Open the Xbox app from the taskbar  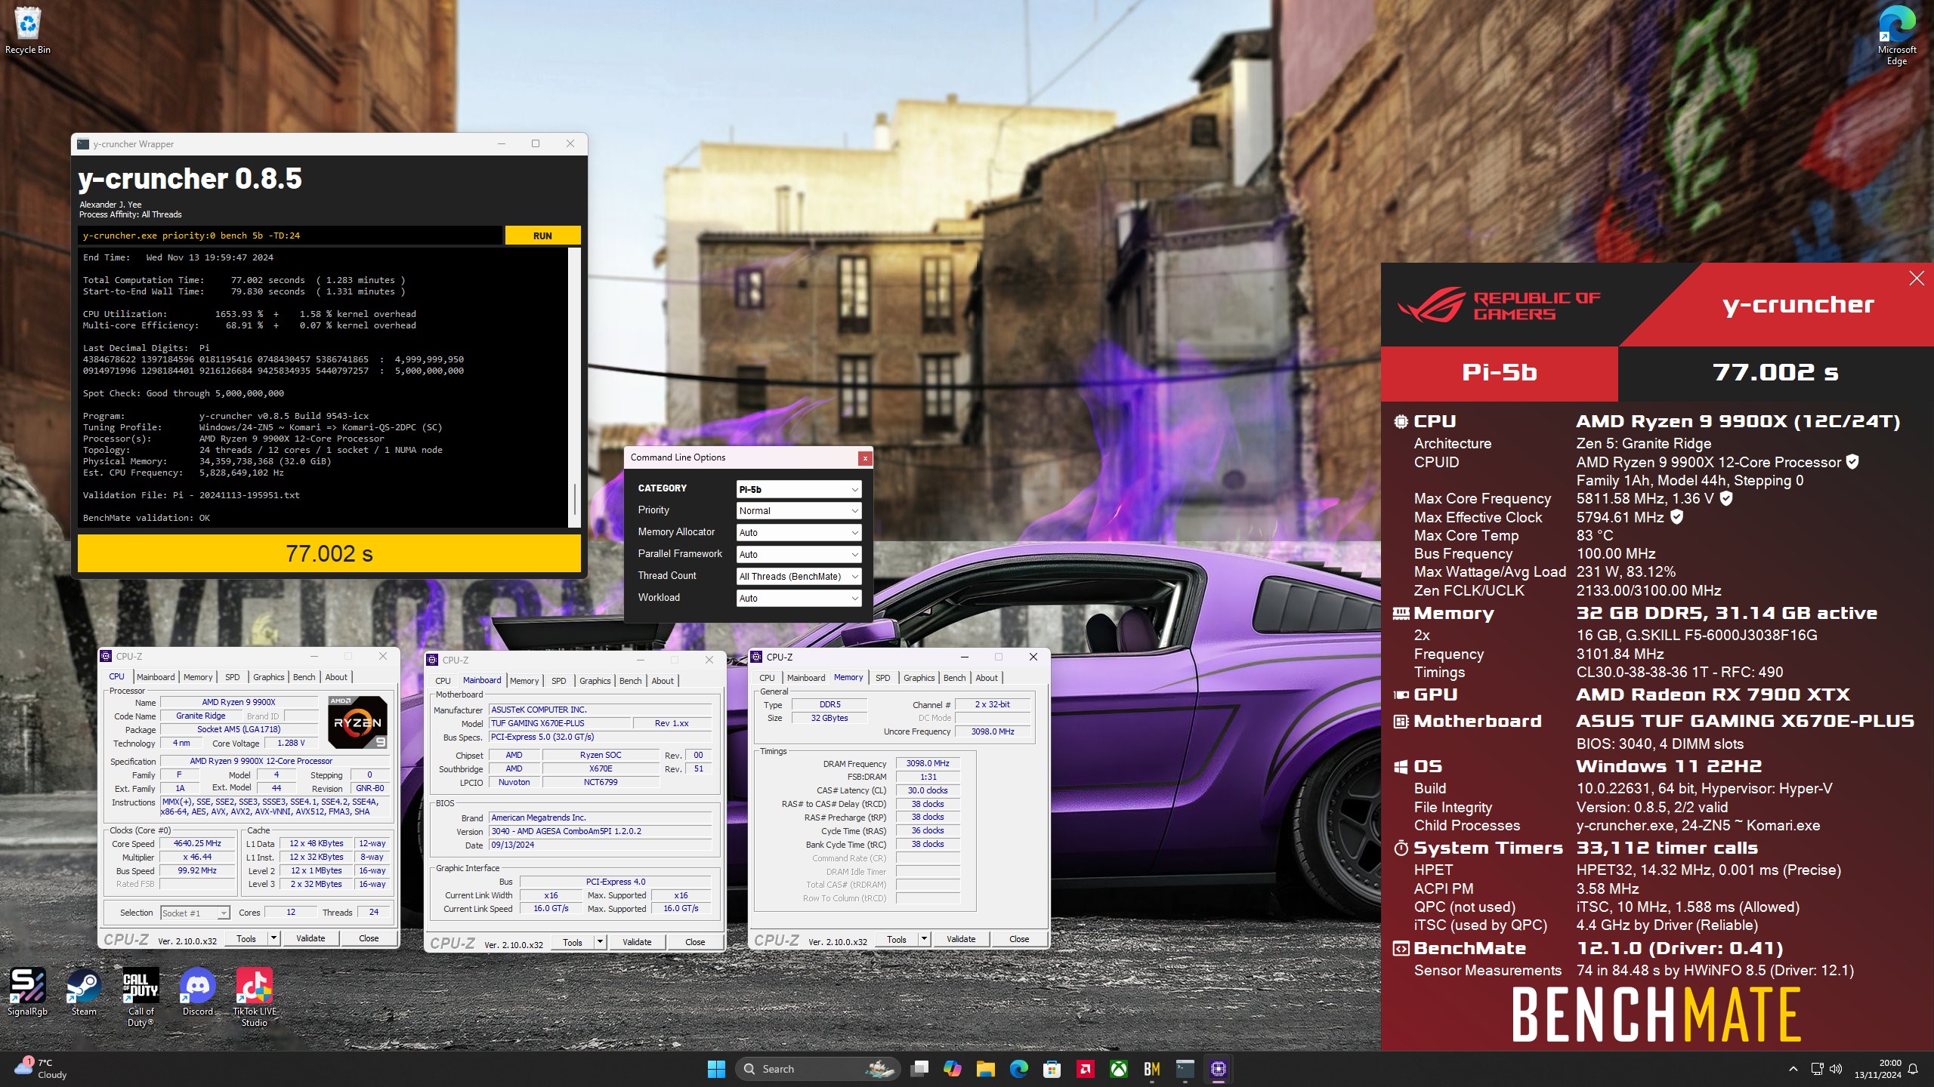click(1118, 1069)
